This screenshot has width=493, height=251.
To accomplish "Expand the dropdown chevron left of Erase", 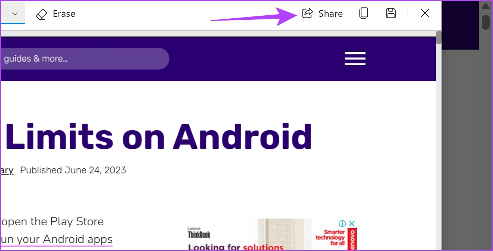I will coord(15,14).
